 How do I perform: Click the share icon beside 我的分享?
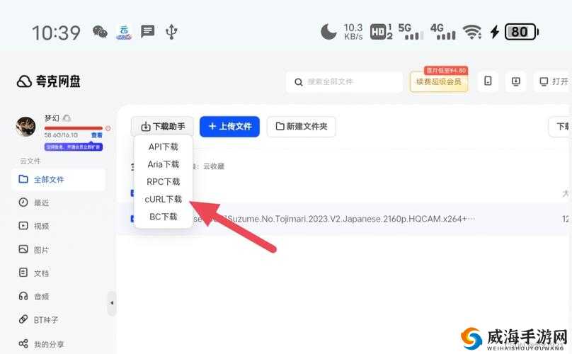[x=23, y=343]
